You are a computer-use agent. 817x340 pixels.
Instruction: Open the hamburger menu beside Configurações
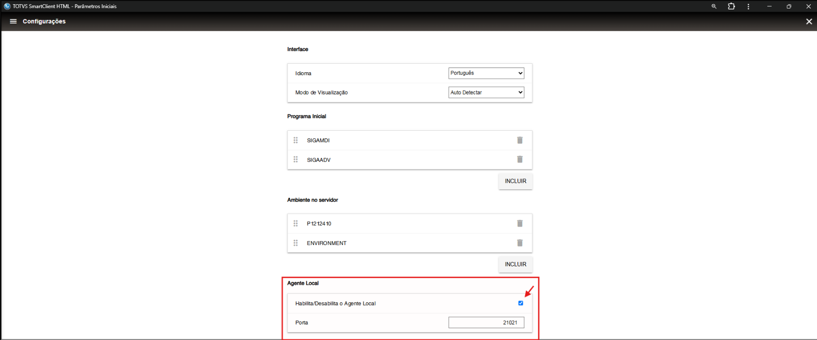pos(13,21)
